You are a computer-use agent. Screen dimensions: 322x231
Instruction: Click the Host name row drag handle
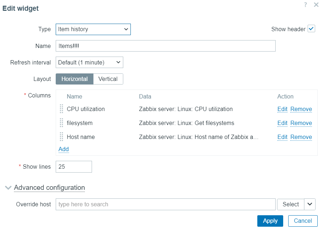click(x=61, y=137)
